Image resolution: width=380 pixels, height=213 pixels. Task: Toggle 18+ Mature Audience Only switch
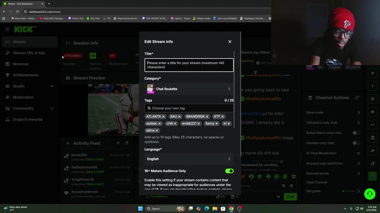(x=229, y=171)
